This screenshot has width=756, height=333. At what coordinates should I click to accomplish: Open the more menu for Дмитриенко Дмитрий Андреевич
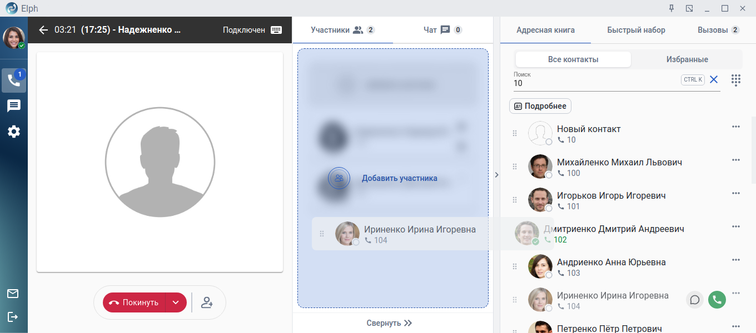tap(736, 226)
